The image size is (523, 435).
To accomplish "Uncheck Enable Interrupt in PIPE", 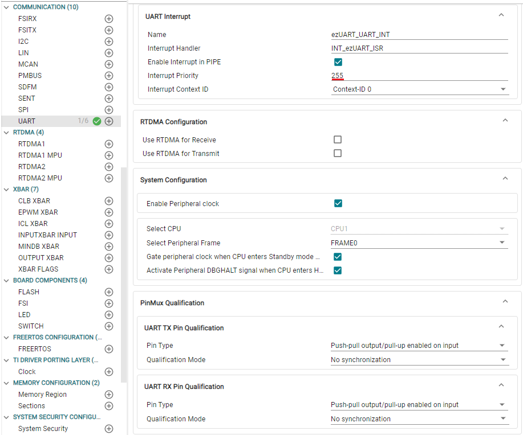I will tap(338, 62).
